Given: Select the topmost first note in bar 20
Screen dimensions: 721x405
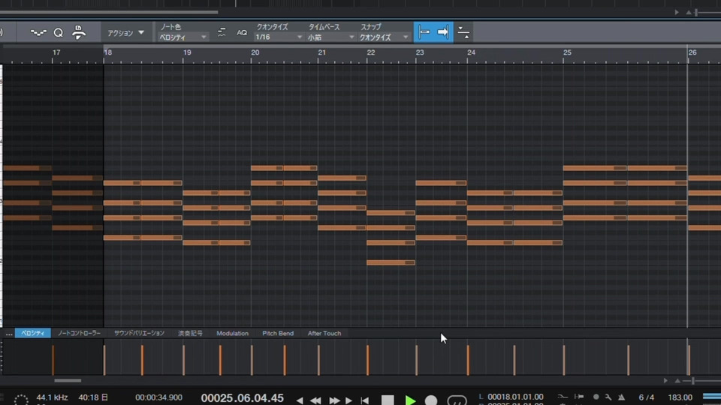Looking at the screenshot, I should 267,168.
